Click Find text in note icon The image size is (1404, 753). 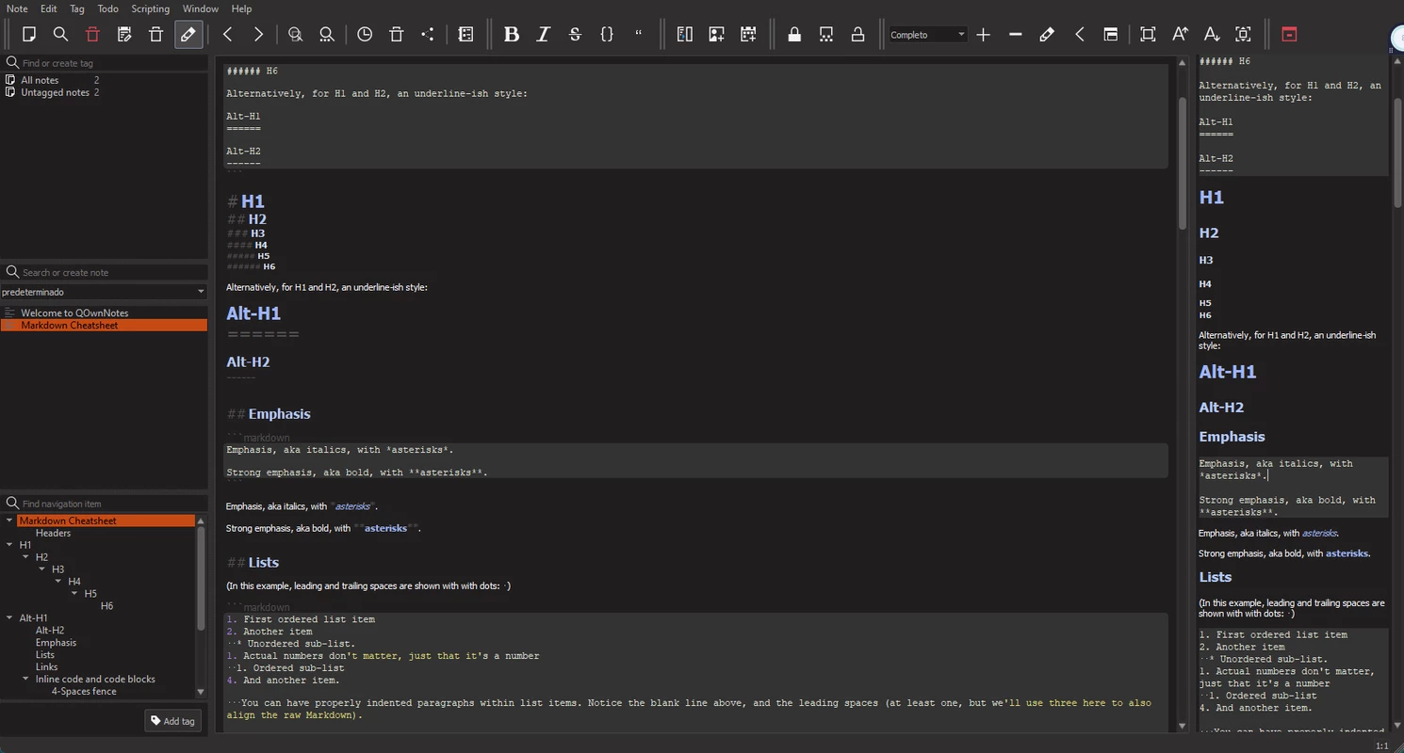point(296,35)
